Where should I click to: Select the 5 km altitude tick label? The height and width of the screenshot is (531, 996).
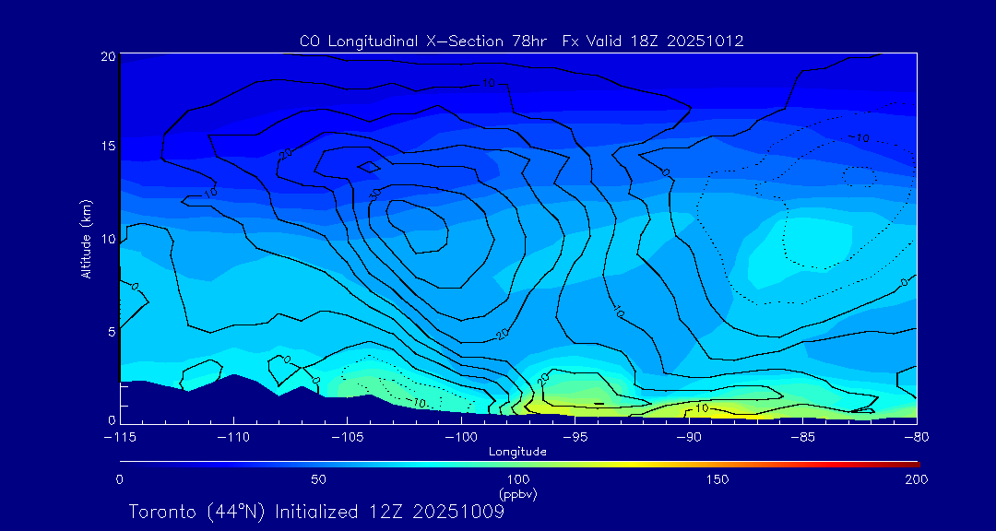pyautogui.click(x=110, y=330)
